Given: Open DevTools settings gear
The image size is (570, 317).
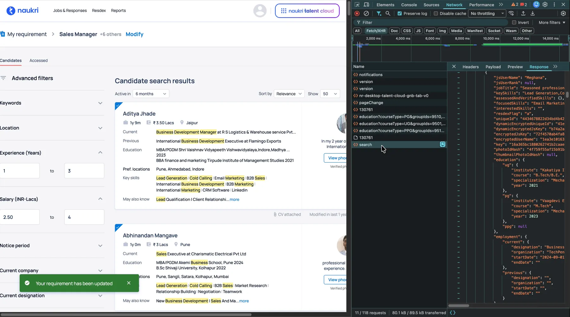Looking at the screenshot, I should (x=545, y=4).
